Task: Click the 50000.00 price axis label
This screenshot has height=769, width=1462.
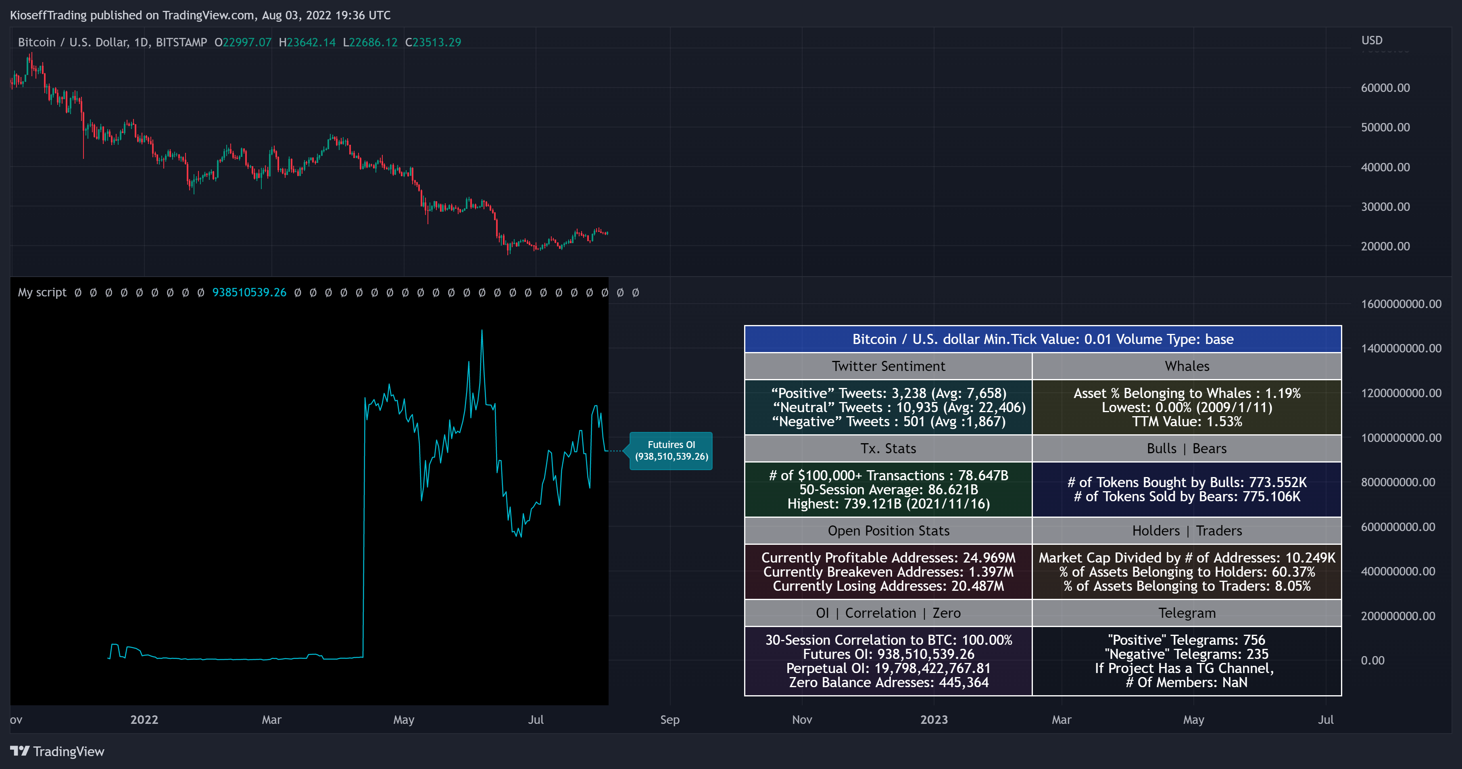Action: 1385,127
